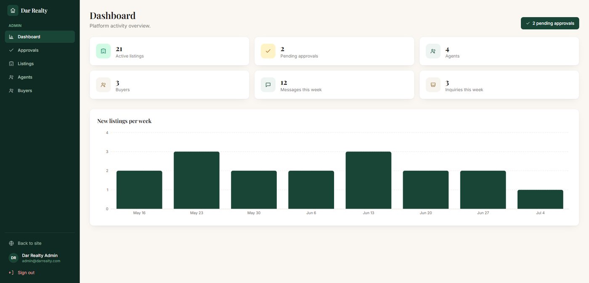Click the Inquiries this week label
Screen dimensions: 589x283
pos(464,90)
